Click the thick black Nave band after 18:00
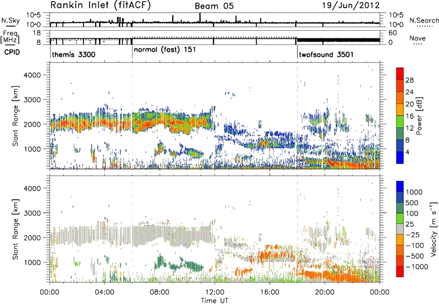The image size is (439, 304). click(x=338, y=40)
